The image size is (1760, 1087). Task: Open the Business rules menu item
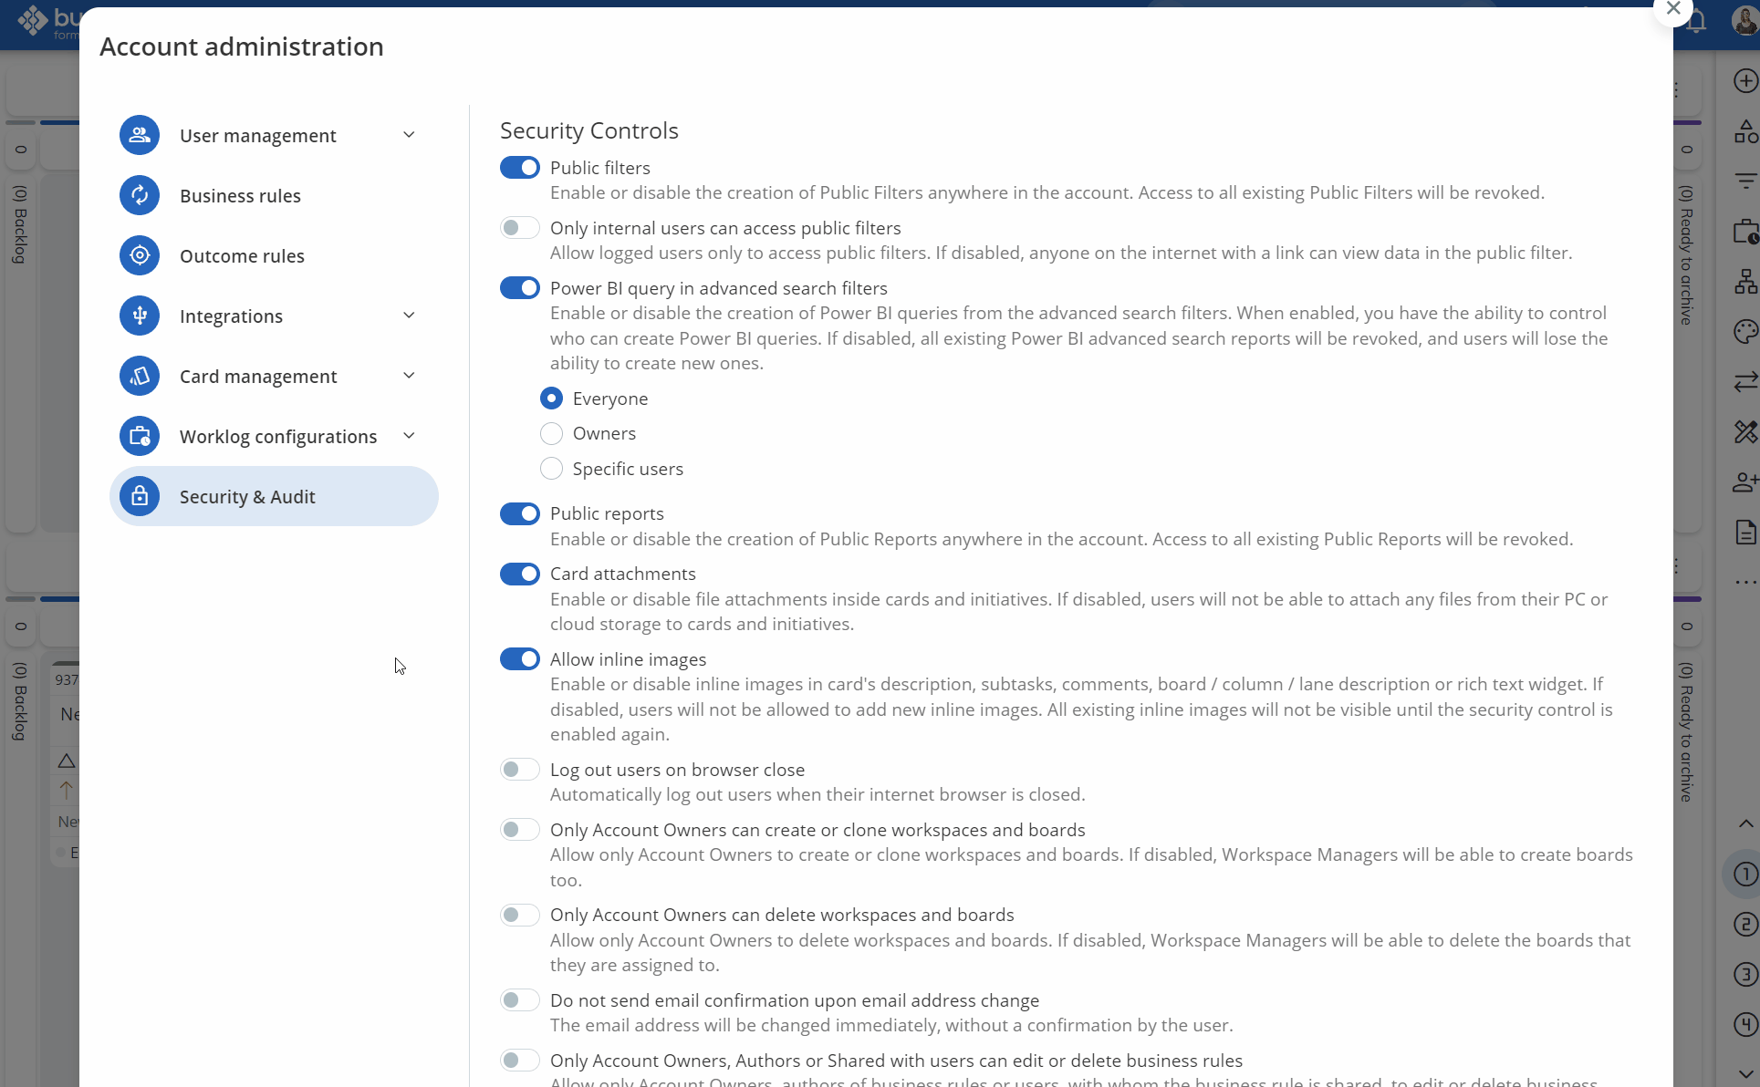point(274,195)
